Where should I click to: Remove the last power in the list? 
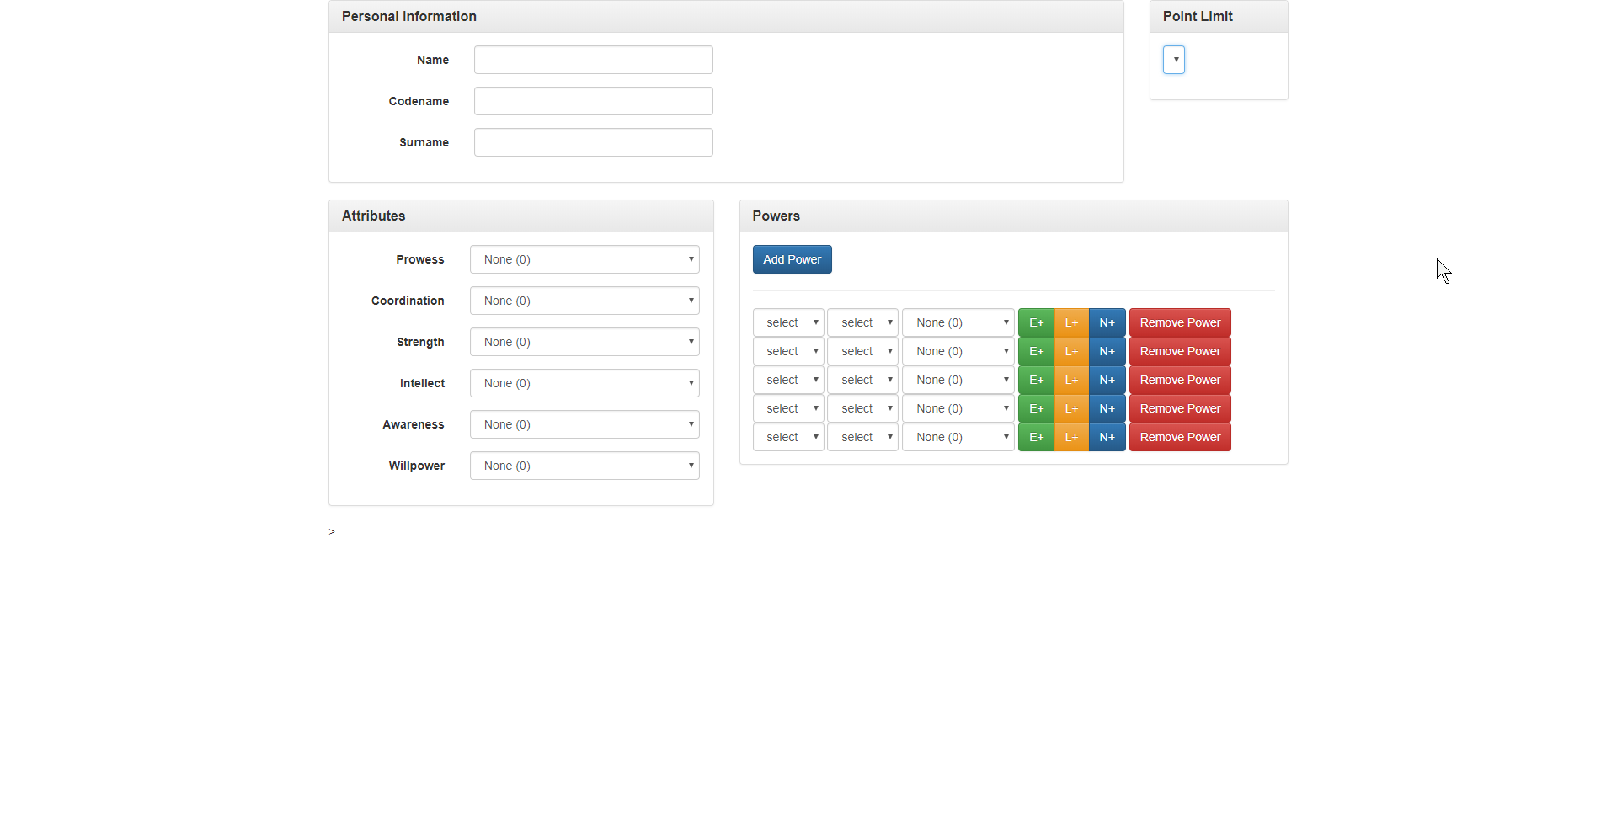click(1179, 437)
